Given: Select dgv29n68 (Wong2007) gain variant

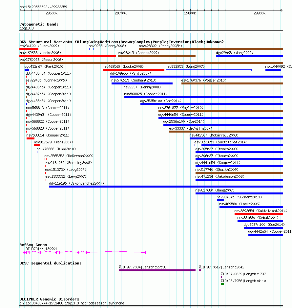Looking at the screenshot, I should coord(249,56).
